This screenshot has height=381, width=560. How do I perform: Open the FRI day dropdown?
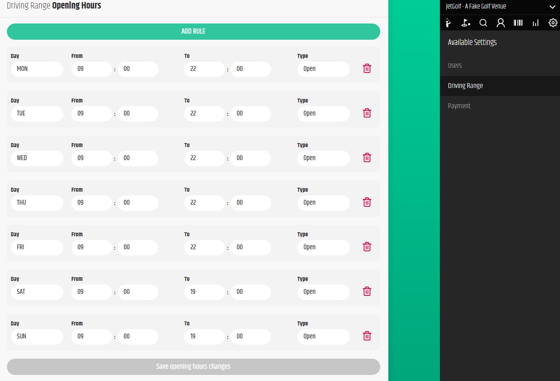pyautogui.click(x=37, y=247)
